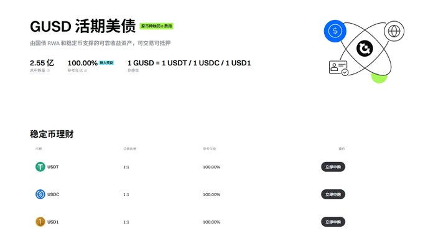This screenshot has height=246, width=423.
Task: Click the 1 GUSD = 1 USDT exchange text
Action: tap(189, 63)
